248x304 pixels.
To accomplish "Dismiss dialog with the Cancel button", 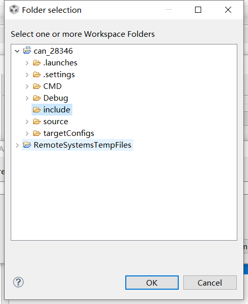I will 210,283.
